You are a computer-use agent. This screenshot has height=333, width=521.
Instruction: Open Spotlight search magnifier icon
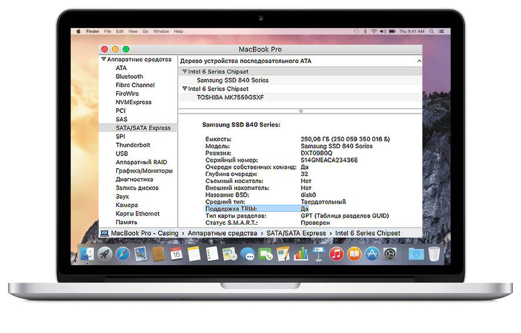coord(432,31)
